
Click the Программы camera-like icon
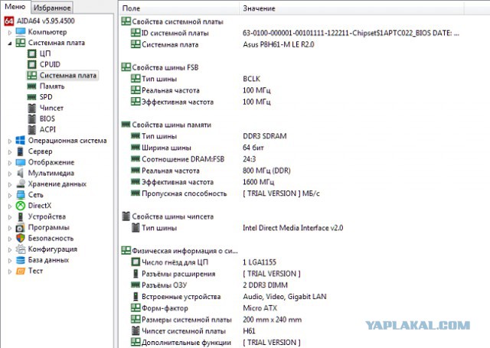21,227
